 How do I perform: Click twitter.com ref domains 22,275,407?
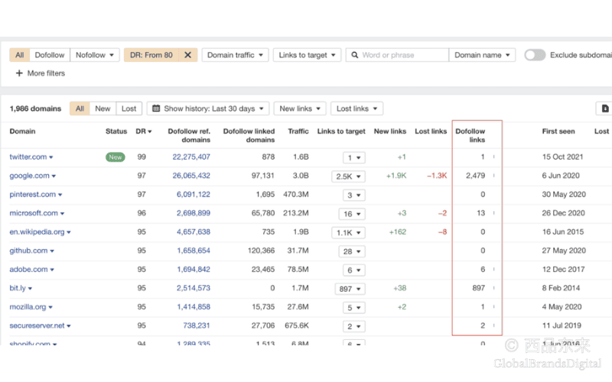tap(191, 157)
